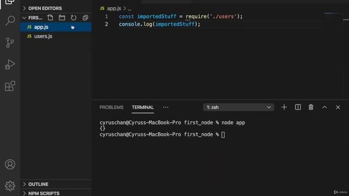The image size is (349, 196).
Task: Collapse the FIRS... project folder section
Action: pyautogui.click(x=33, y=18)
